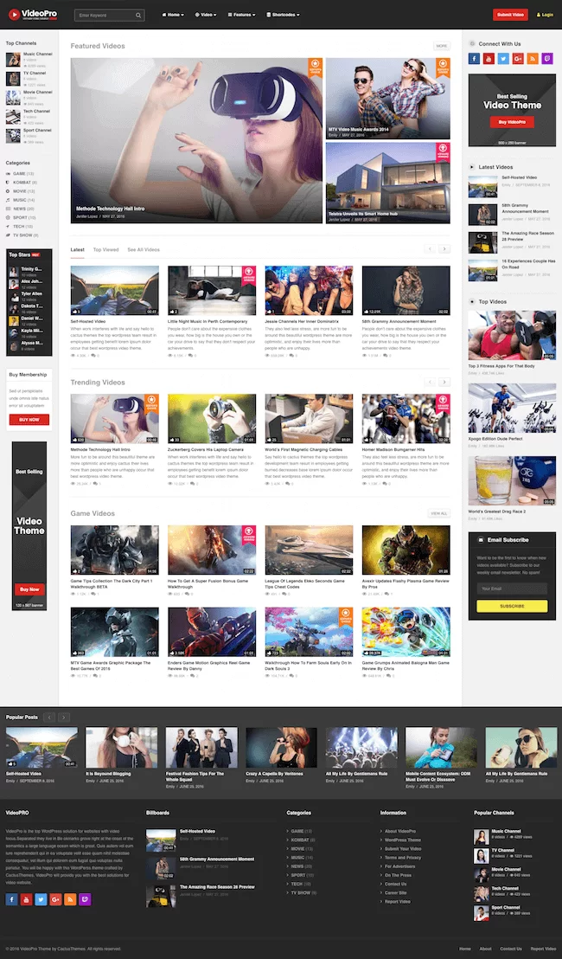This screenshot has width=562, height=959.
Task: Click 'Xpogo Edition Dude Perfect' title
Action: (x=495, y=439)
